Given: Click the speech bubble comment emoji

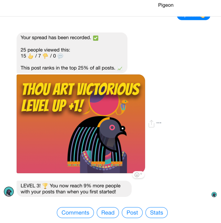Looking at the screenshot, I should [x=60, y=56].
